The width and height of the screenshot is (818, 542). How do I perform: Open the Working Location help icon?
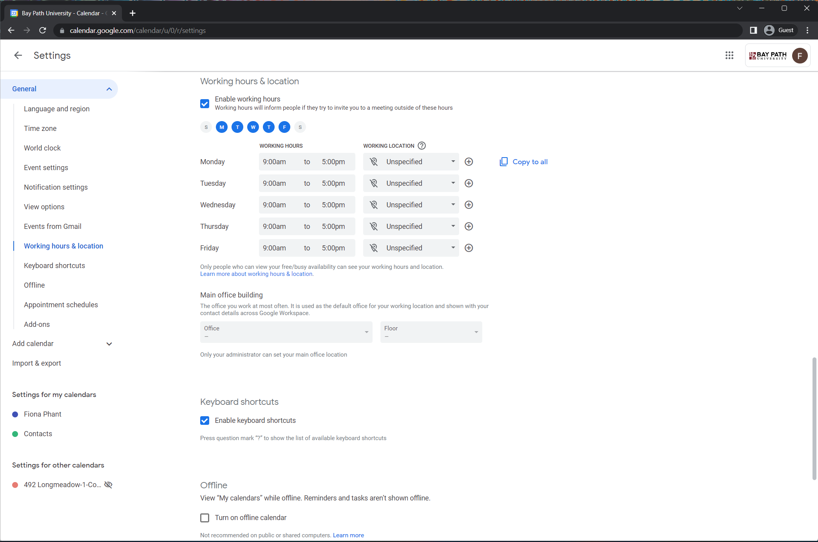(422, 146)
